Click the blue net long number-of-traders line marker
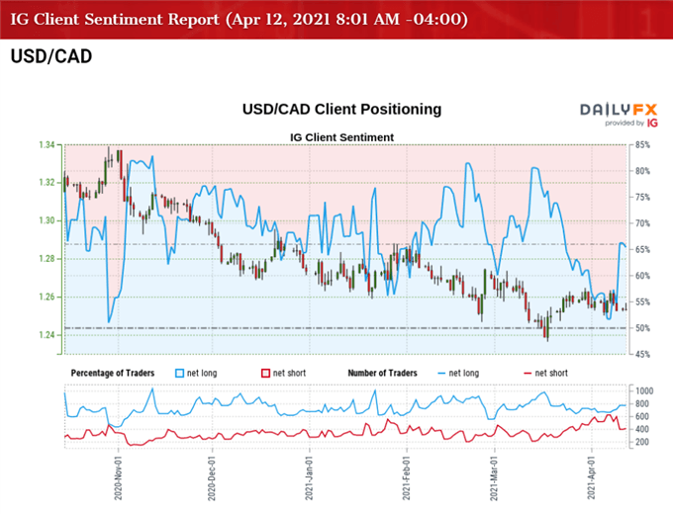Screen dimensions: 673x514 tap(441, 374)
